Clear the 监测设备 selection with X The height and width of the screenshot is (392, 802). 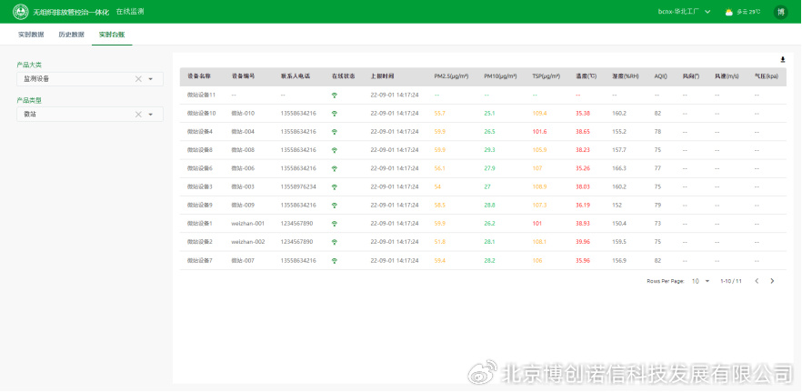click(x=139, y=79)
